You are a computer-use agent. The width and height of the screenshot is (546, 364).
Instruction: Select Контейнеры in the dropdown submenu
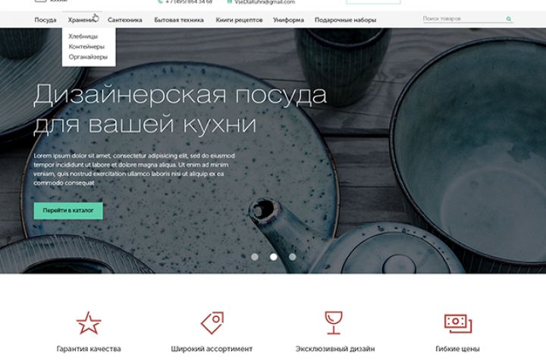[x=86, y=47]
